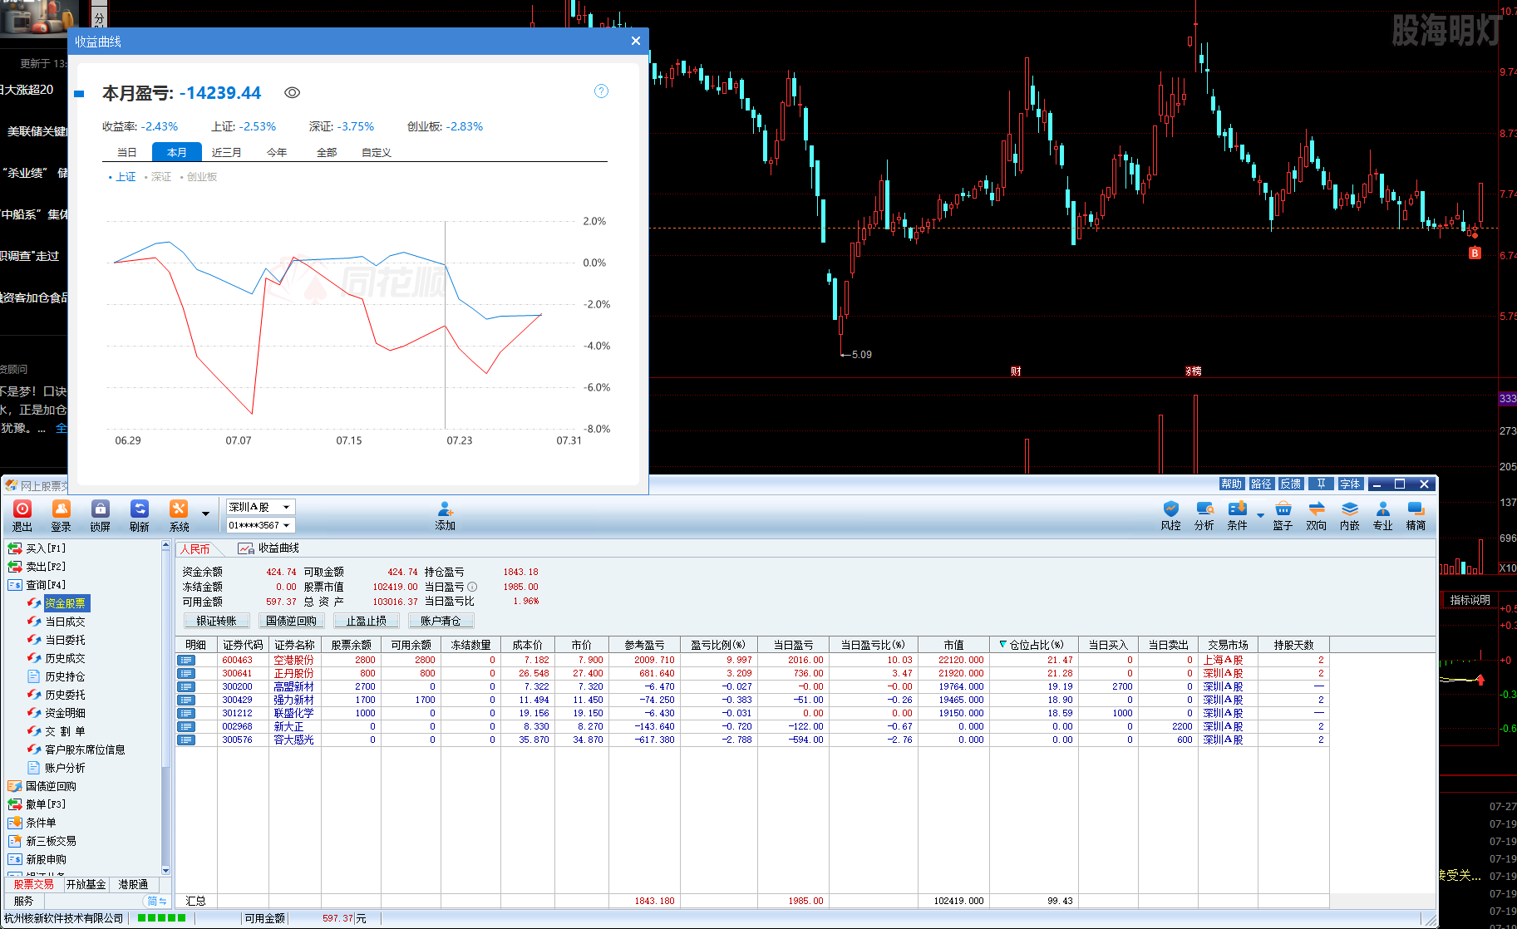
Task: Switch to 开放基金 bottom tab
Action: tap(86, 884)
